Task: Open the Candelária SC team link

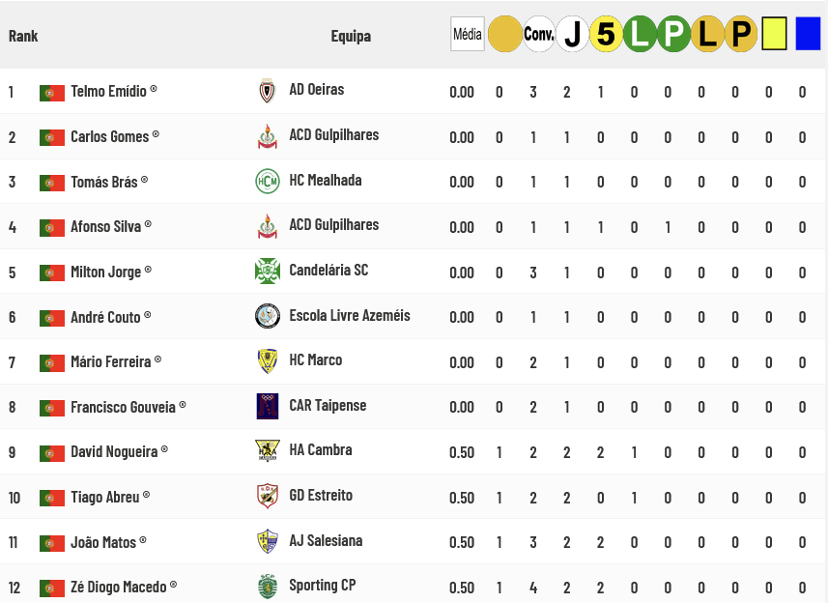Action: pos(328,270)
